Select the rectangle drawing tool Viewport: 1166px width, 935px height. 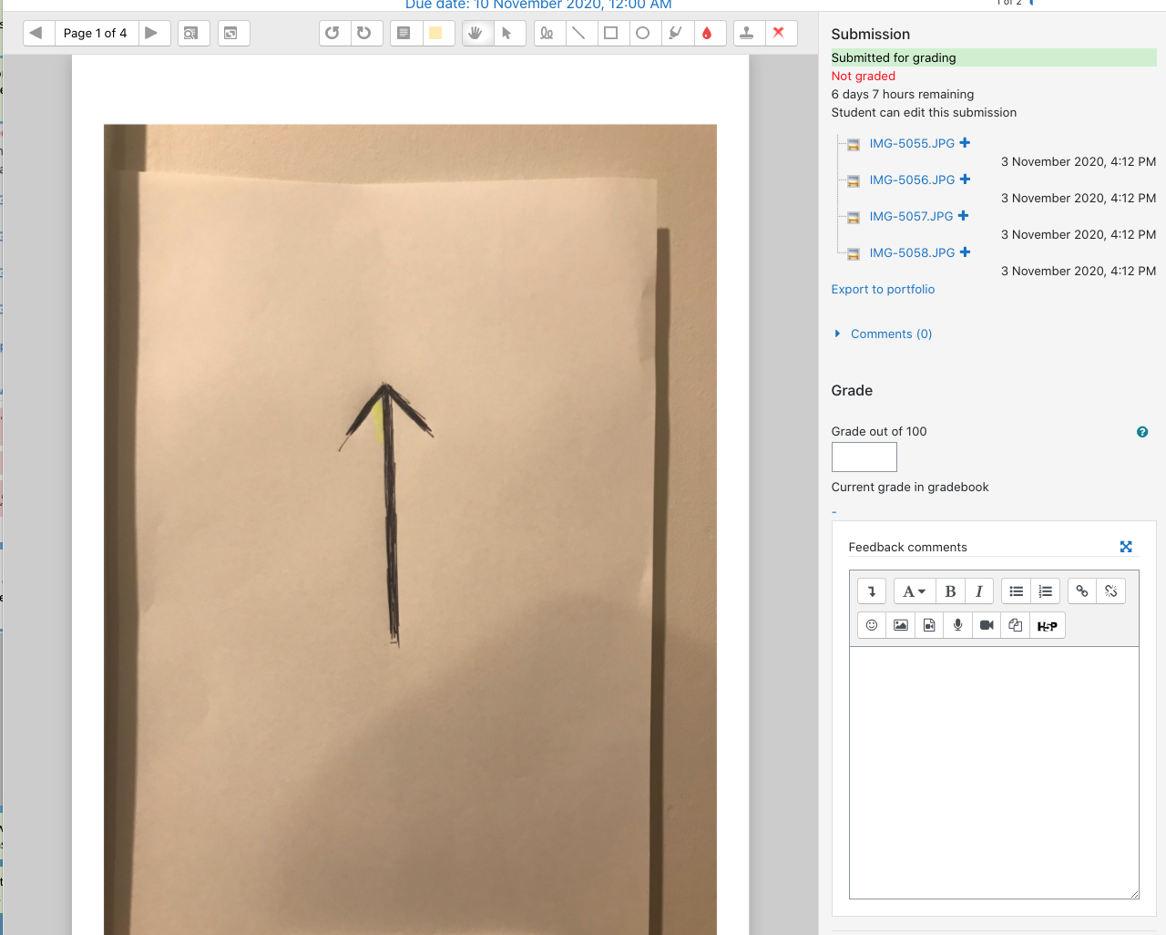611,33
